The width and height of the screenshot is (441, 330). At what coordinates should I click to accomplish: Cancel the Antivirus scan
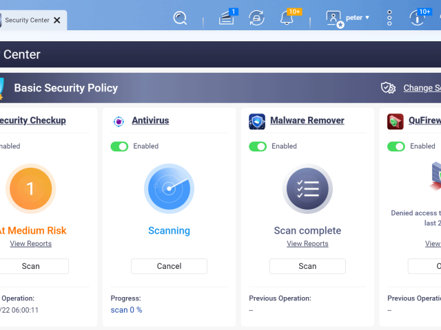click(169, 266)
